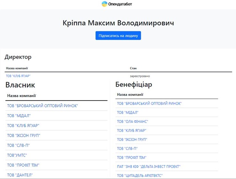Open ТОВ "КЛУБ ЯГУАР" in Бенефіціар list
236x179 pixels.
pos(132,130)
